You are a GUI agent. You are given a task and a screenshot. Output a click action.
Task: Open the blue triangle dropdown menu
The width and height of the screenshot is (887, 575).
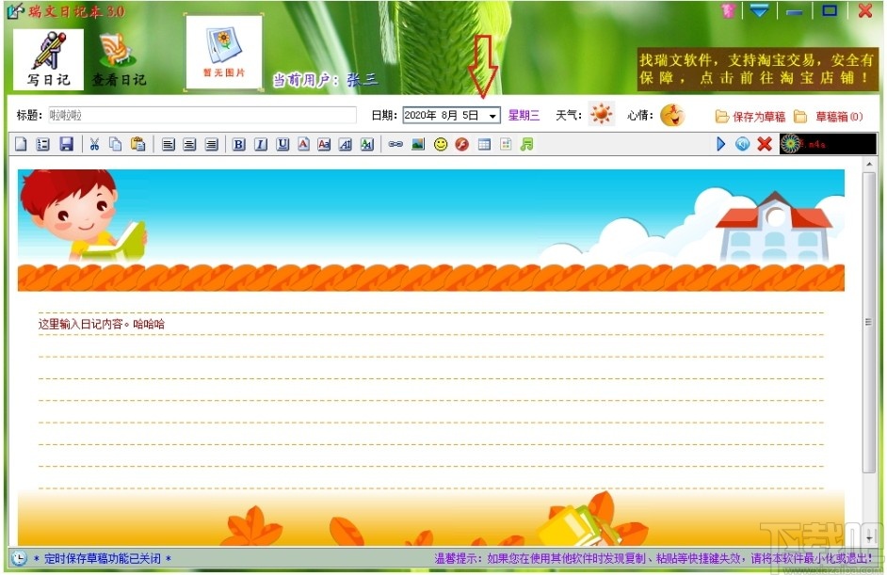(759, 10)
